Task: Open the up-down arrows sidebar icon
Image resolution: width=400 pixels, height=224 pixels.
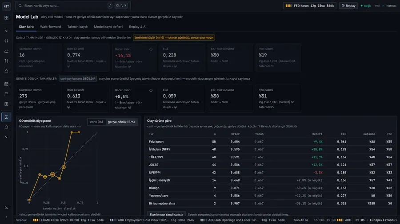Action: pyautogui.click(x=6, y=61)
